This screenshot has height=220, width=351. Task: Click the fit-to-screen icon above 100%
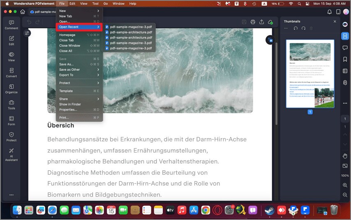[345, 166]
